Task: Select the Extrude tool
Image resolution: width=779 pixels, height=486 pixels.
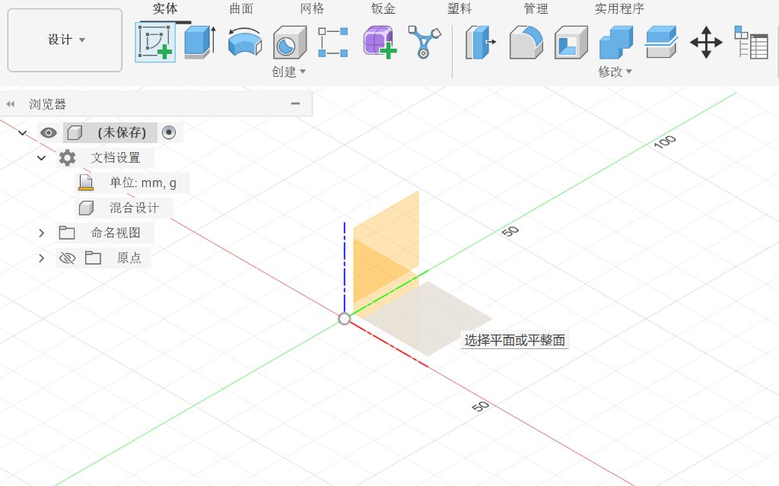Action: (x=199, y=43)
